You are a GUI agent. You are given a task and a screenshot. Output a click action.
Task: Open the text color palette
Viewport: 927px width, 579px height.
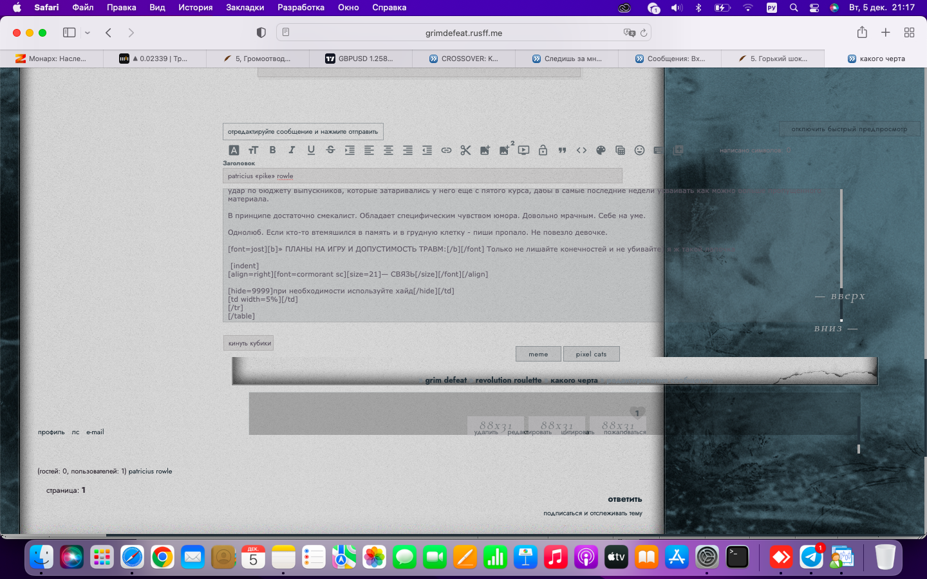coord(601,150)
